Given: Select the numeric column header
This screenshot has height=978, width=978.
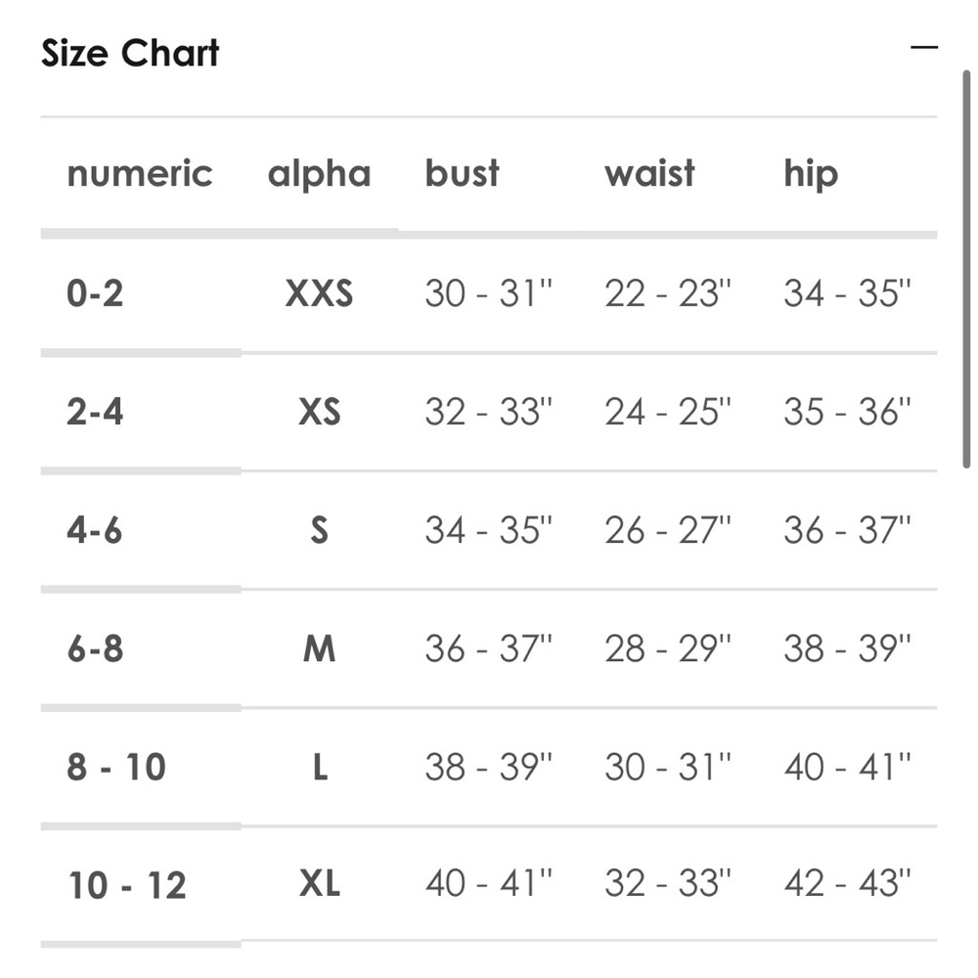Looking at the screenshot, I should 140,173.
